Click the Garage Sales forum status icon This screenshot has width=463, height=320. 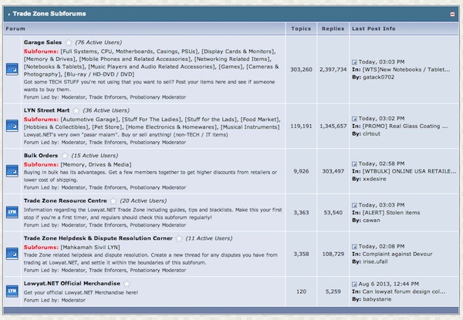click(x=12, y=69)
